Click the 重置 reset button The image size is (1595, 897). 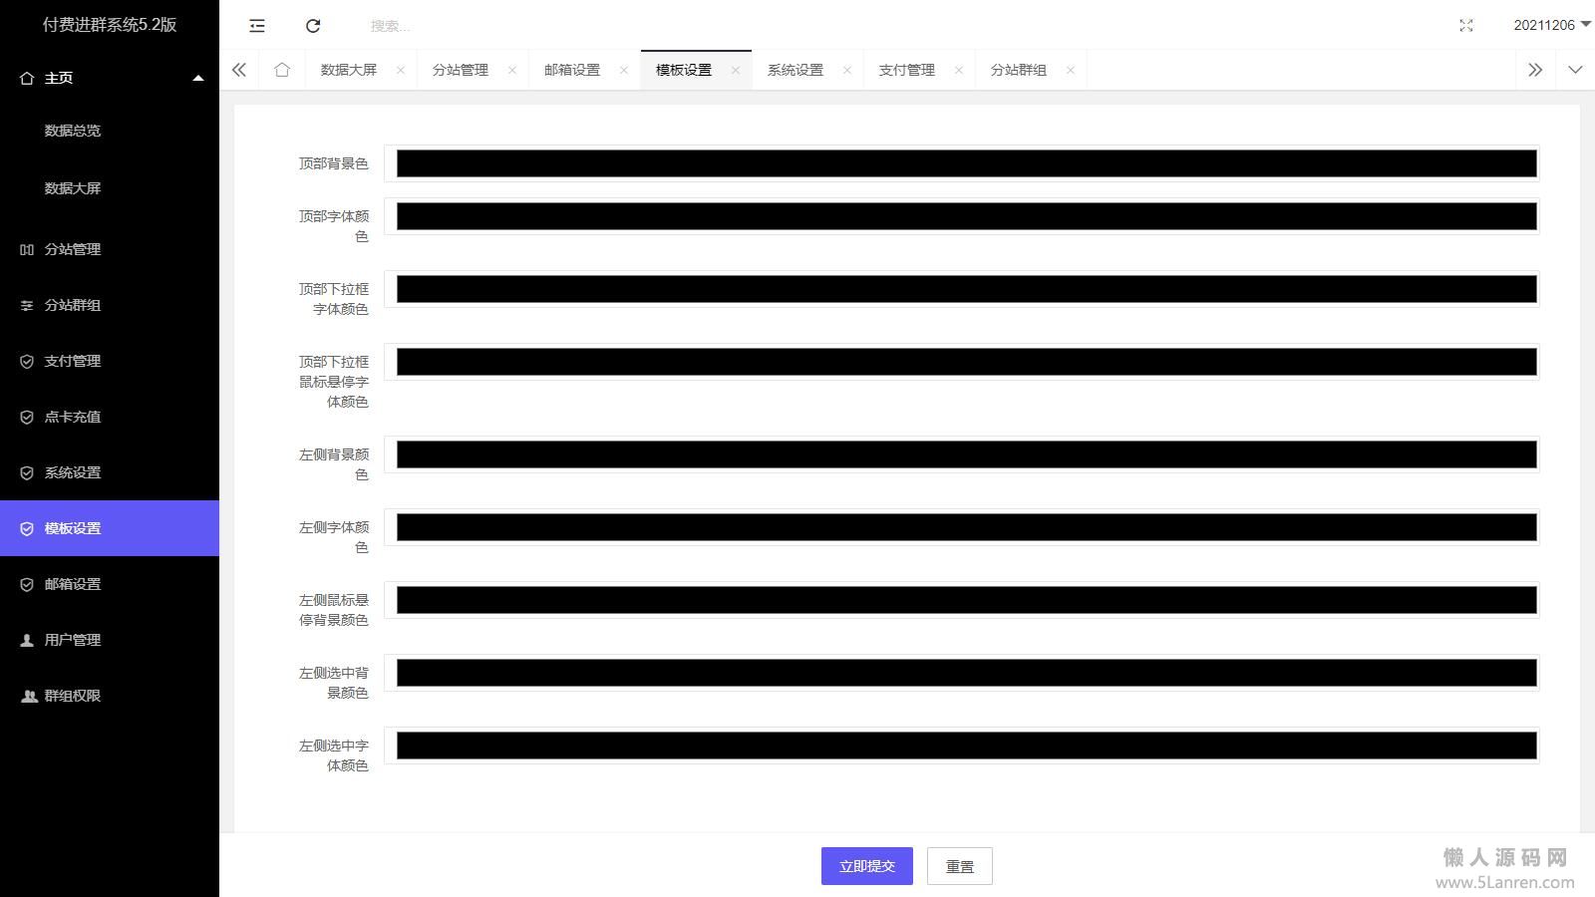960,866
